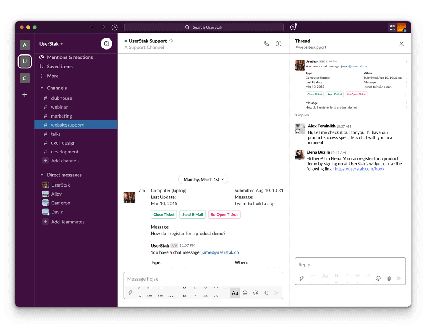This screenshot has width=427, height=328.
Task: Click Close Ticket in the Thread panel
Action: pos(315,94)
